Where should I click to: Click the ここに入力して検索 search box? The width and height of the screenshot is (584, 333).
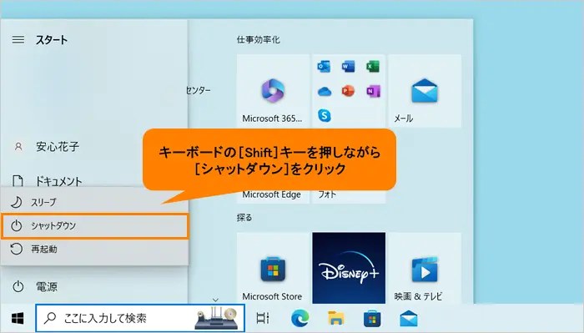tap(140, 318)
